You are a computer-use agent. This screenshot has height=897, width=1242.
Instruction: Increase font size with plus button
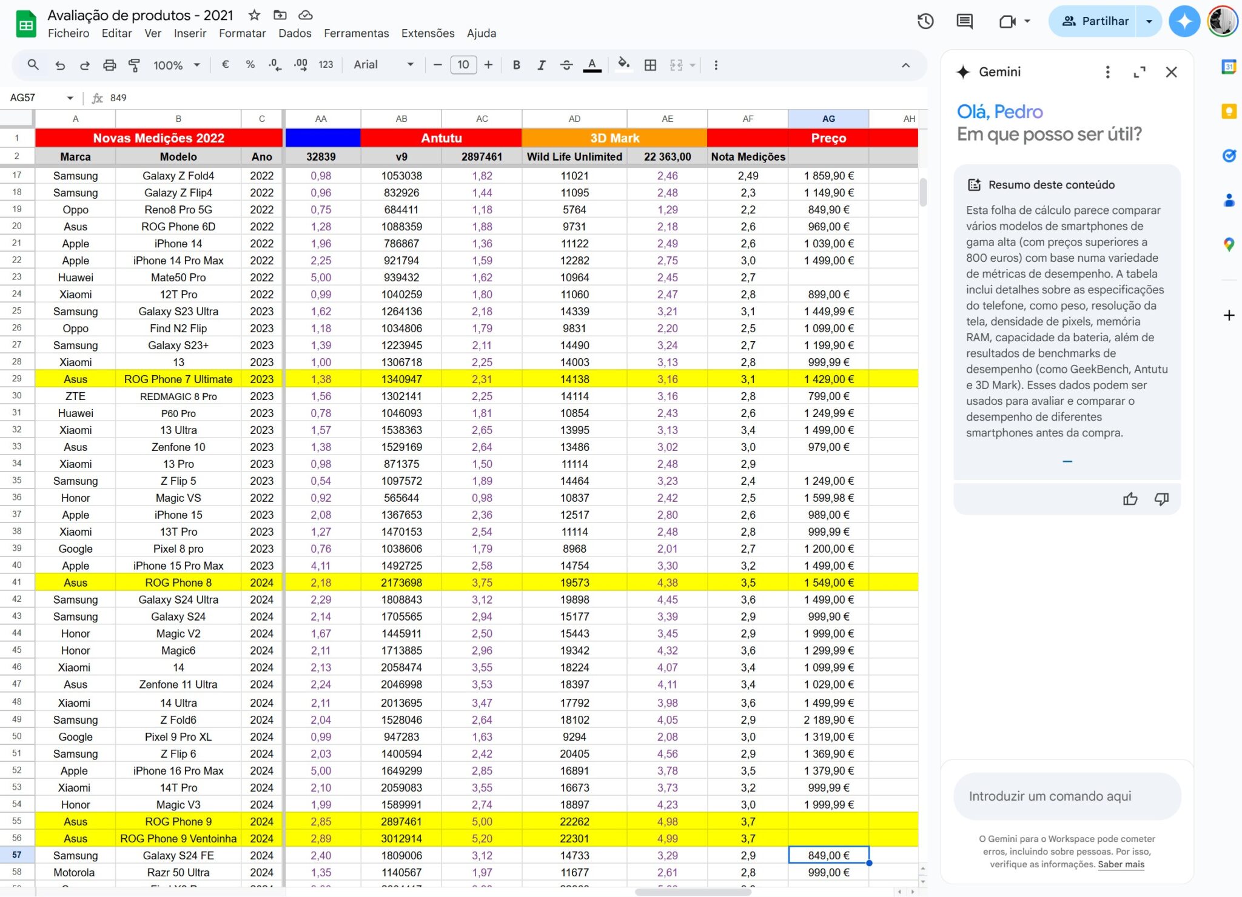click(x=488, y=64)
